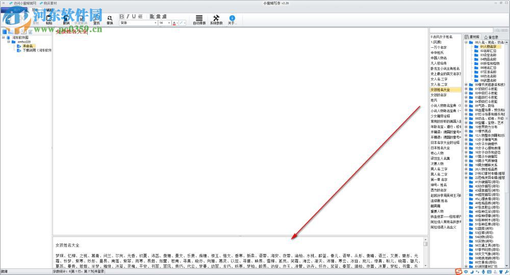Open the 查找 find tool
510x275 pixels.
tap(96, 19)
